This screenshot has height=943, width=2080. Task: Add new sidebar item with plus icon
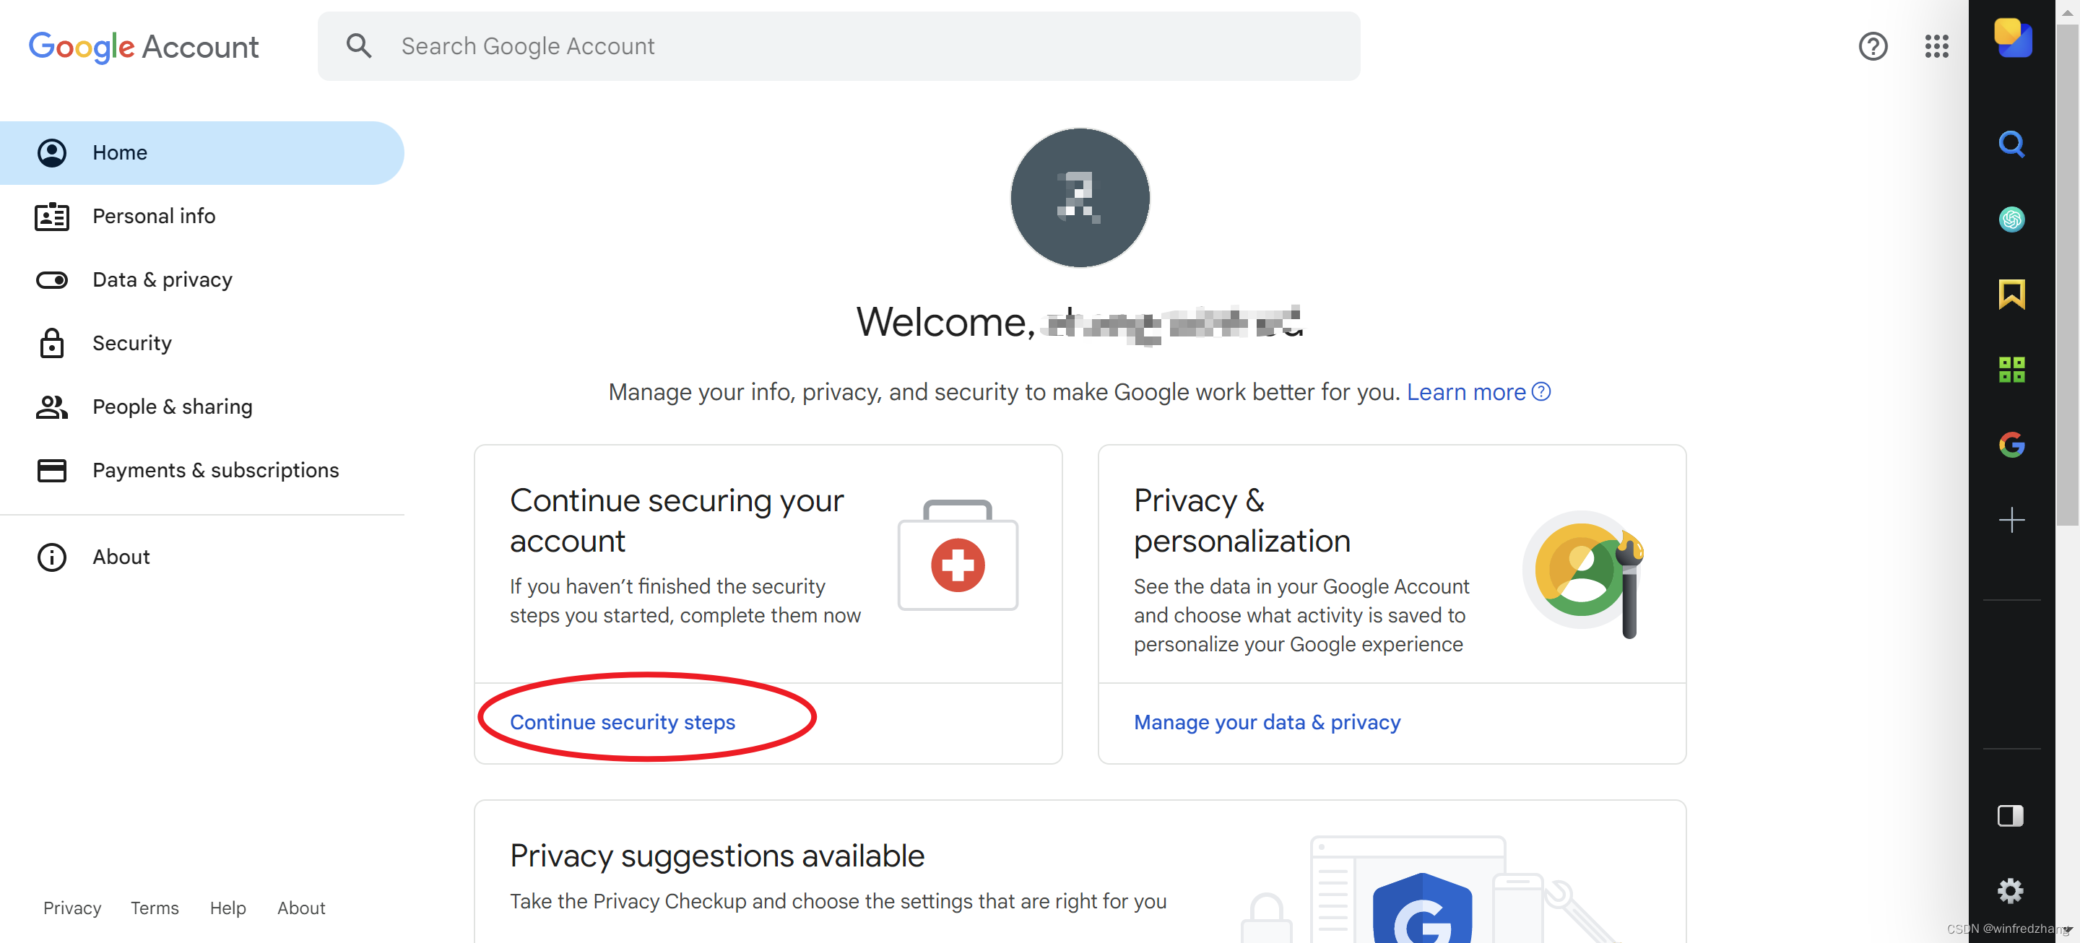tap(2011, 520)
